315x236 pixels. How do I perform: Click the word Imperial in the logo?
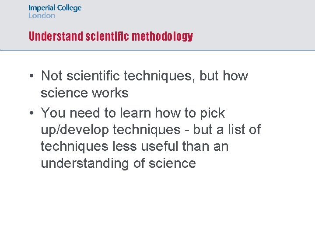(42, 8)
